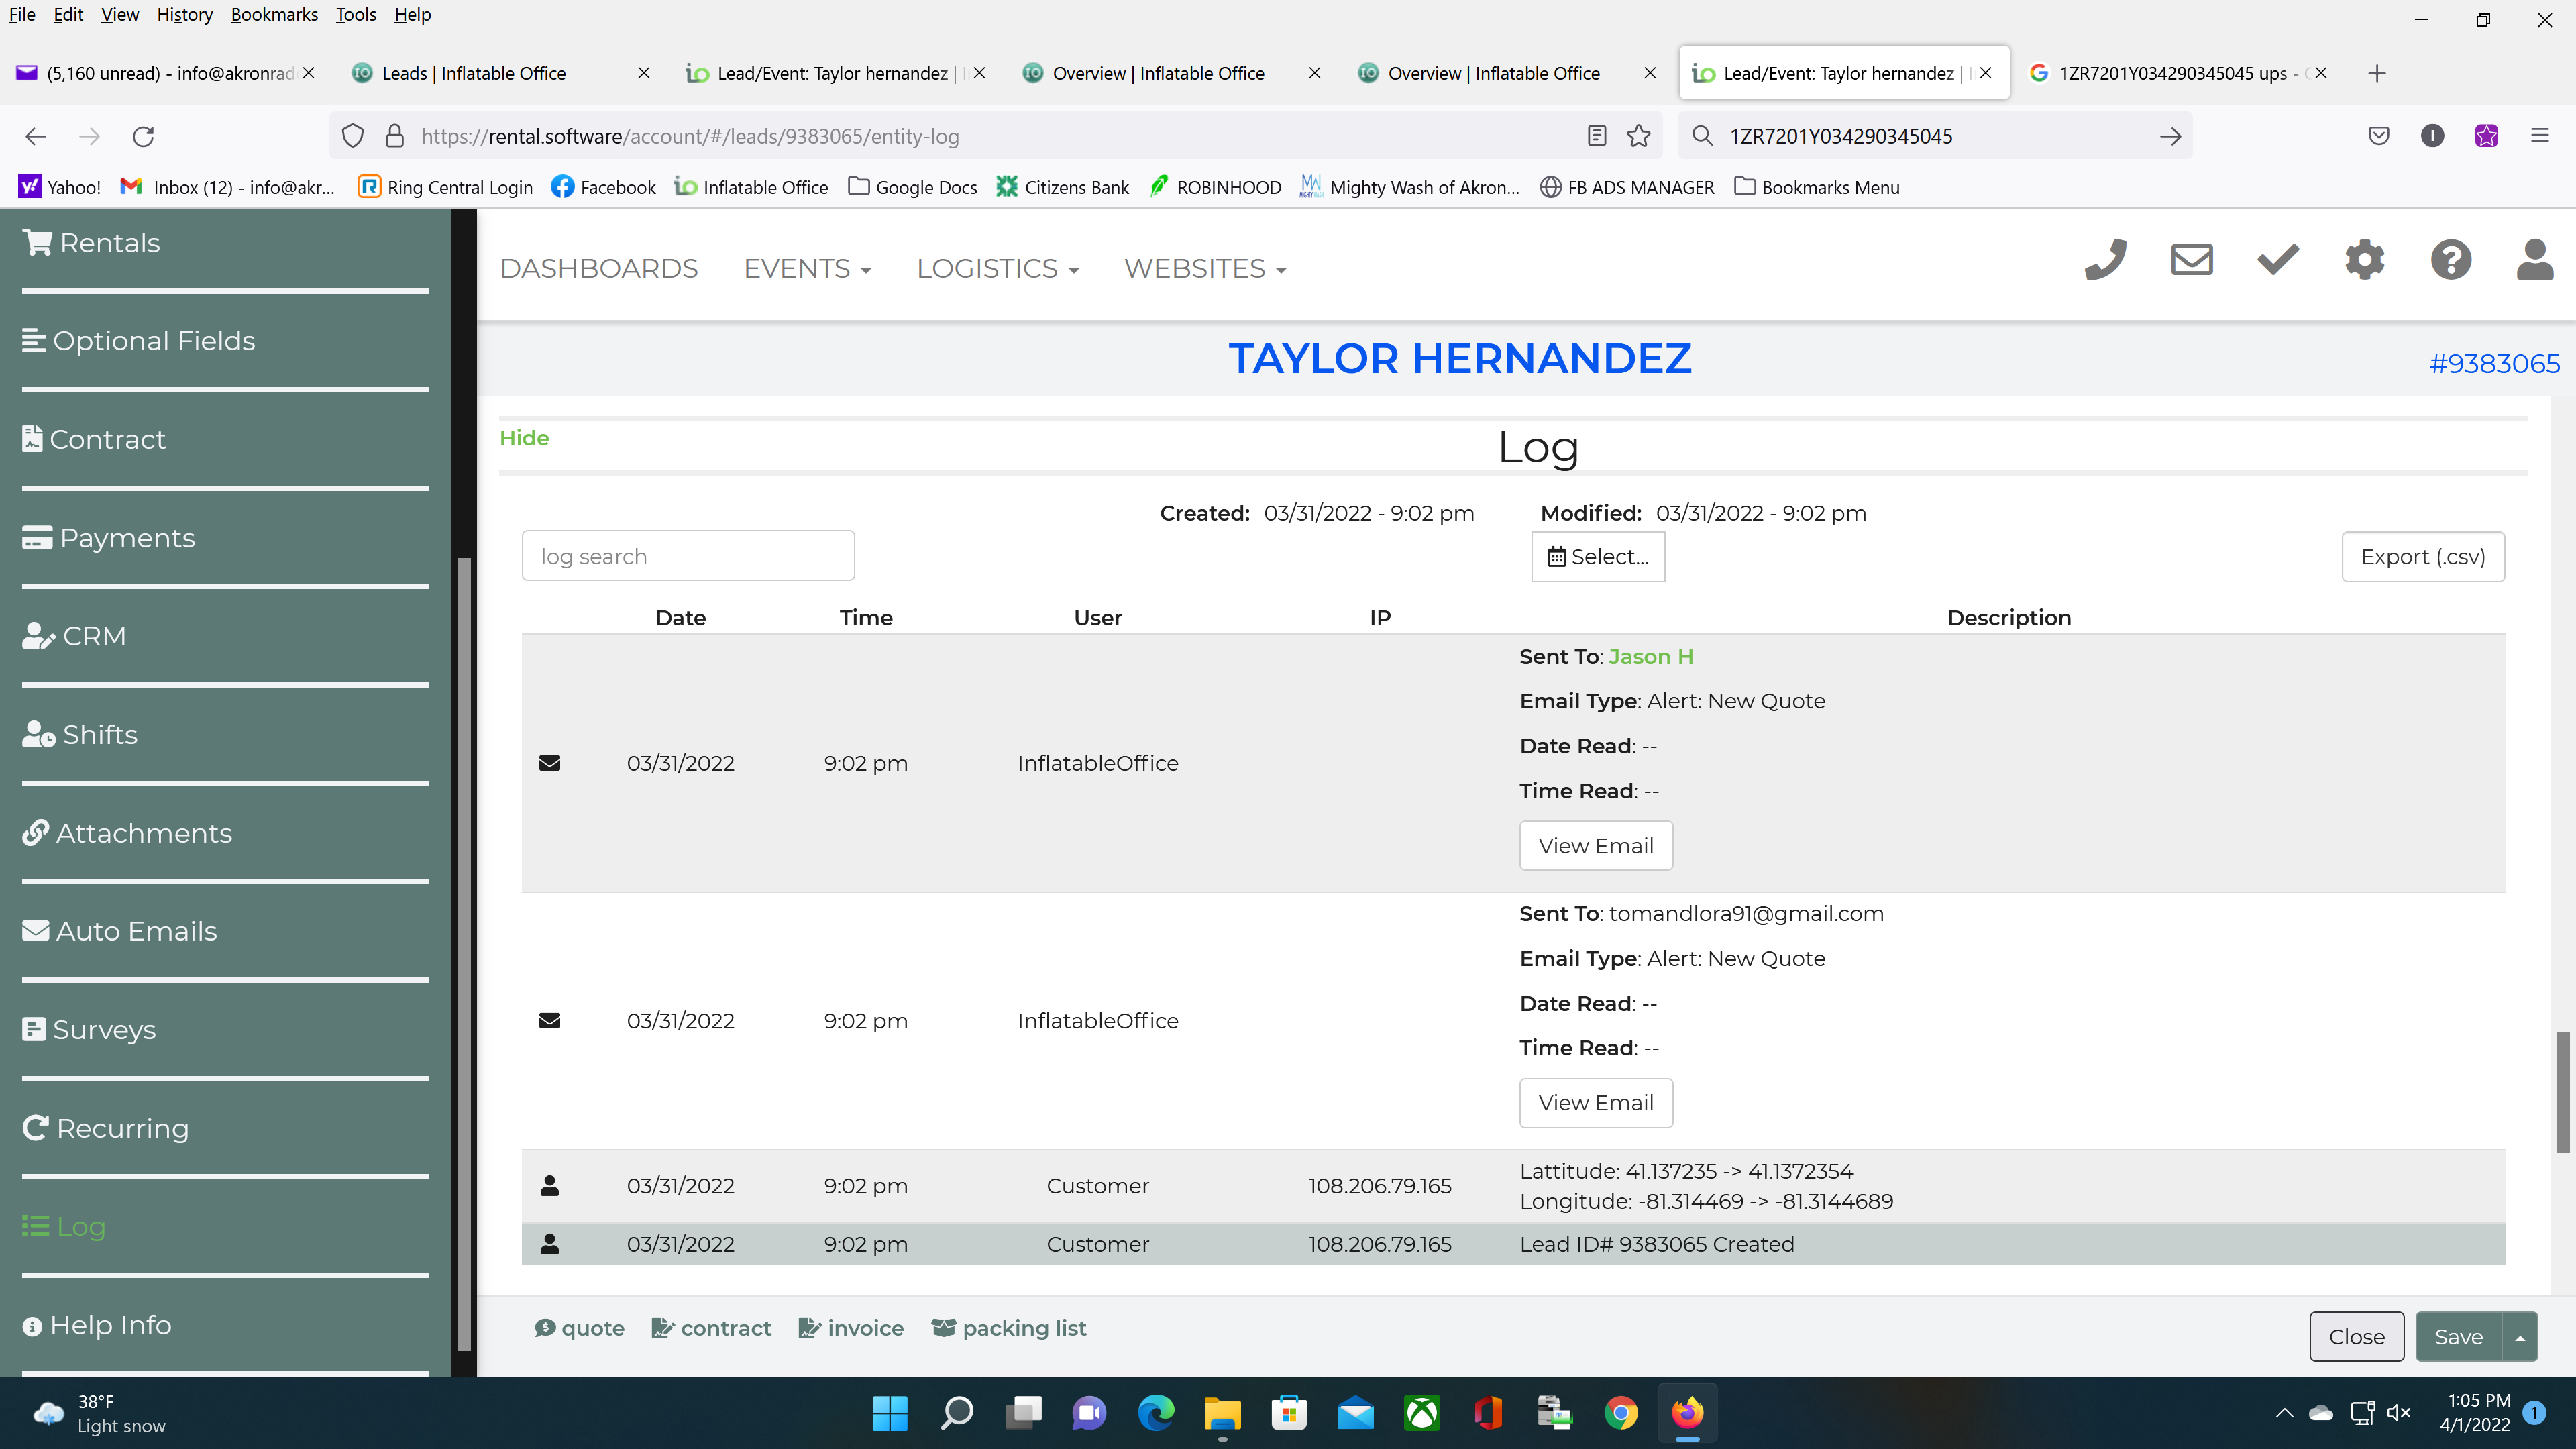Viewport: 2576px width, 1449px height.
Task: Bookmark this page with star icon
Action: [1638, 136]
